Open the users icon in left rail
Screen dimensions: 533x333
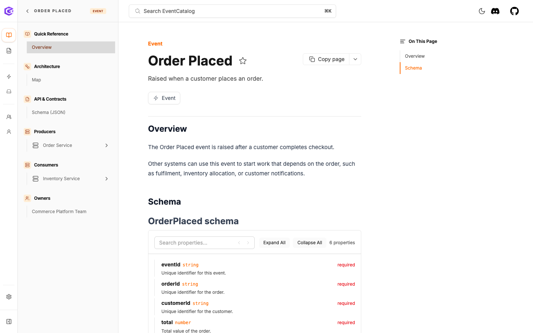[9, 132]
